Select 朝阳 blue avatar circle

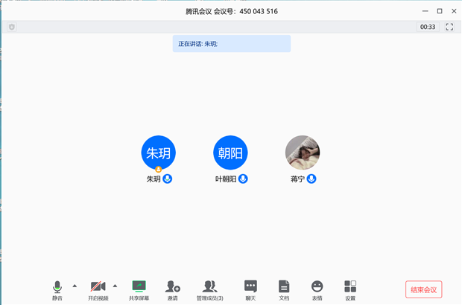point(230,152)
